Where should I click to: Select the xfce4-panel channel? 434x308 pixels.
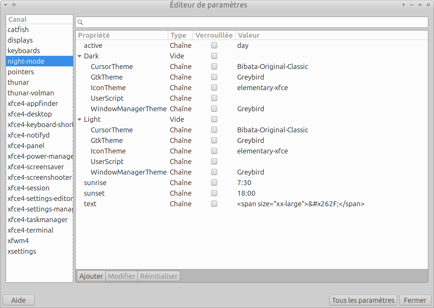coord(39,146)
